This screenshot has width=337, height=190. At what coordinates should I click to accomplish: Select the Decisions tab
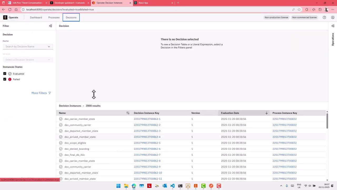click(71, 17)
